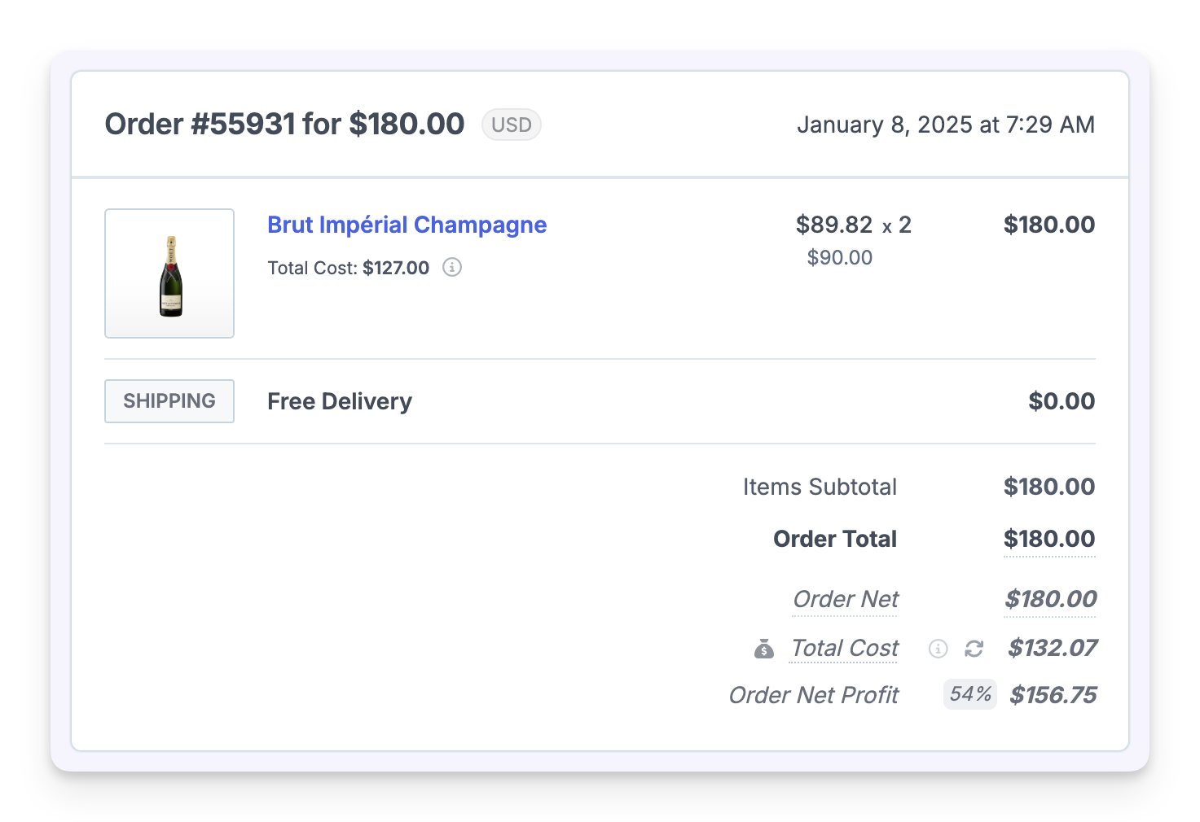Click the info icon in the totals section

[x=938, y=649]
